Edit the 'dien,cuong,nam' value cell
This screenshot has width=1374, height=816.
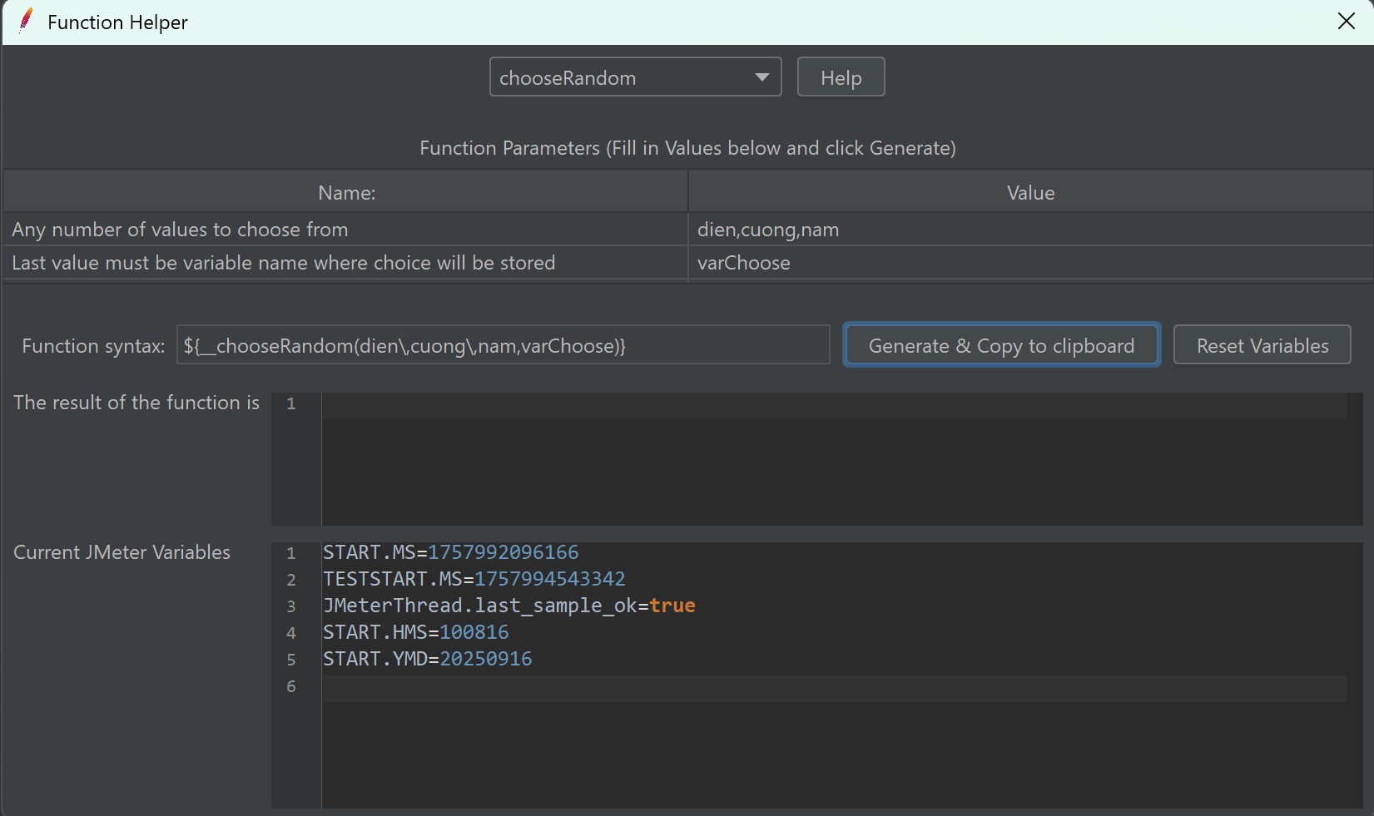point(1030,230)
